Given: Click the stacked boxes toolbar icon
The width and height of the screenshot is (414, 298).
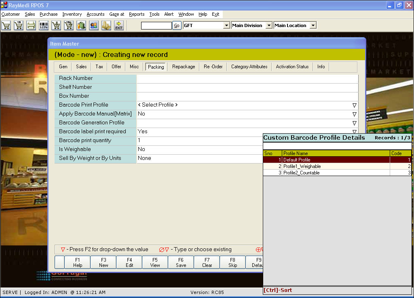Looking at the screenshot, I should (106, 25).
